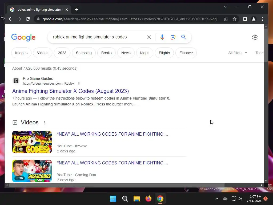Share this page using the share icon
Viewport: 273px width, 205px height.
tap(226, 19)
